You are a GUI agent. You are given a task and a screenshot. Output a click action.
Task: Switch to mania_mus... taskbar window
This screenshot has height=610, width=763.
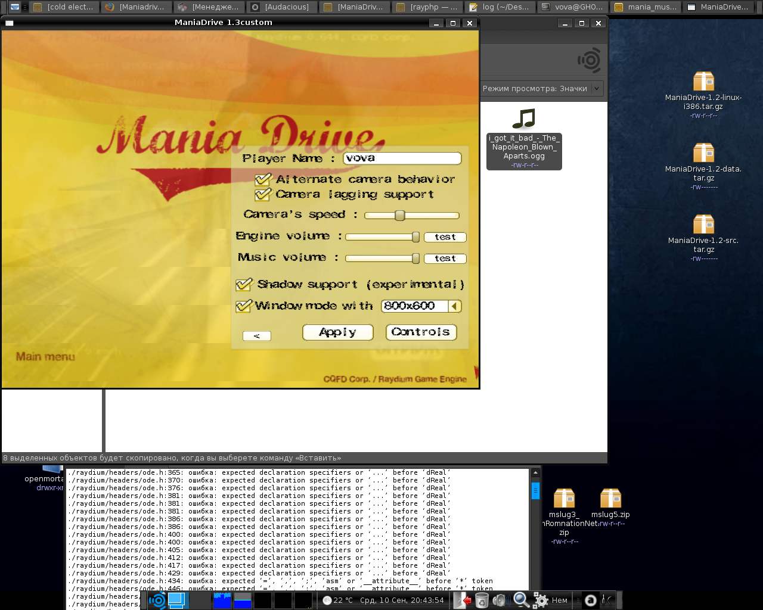645,7
